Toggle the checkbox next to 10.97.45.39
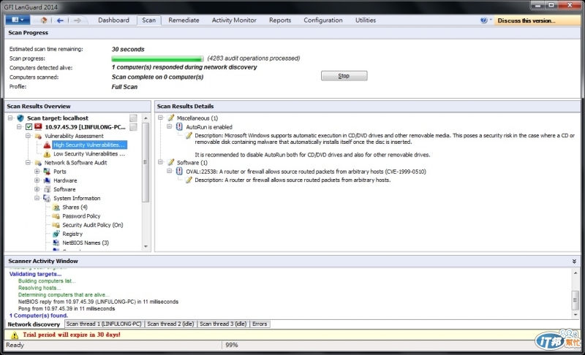585x355 pixels. coord(29,127)
